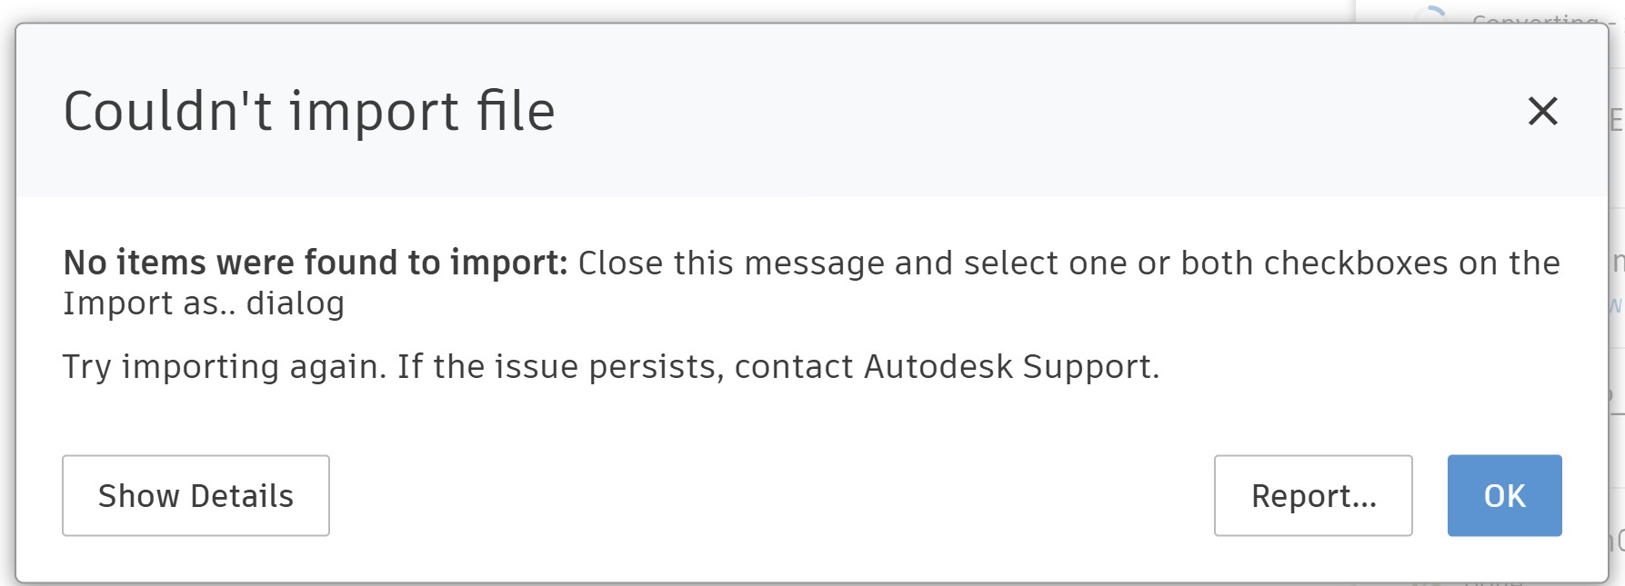Click the partially hidden "Converting" label
The height and width of the screenshot is (586, 1625).
[x=1535, y=19]
